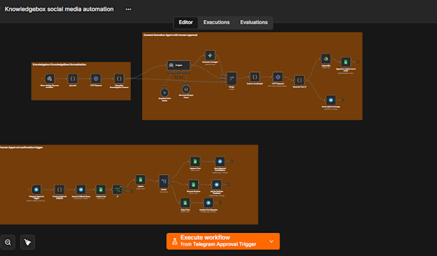Click the workflow title Knowledgebox social media automation

[59, 9]
